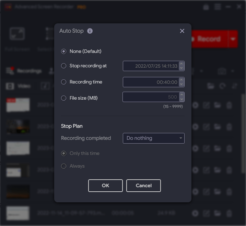Open the Recording completed dropdown
Viewport: 246px width, 226px height.
[154, 138]
